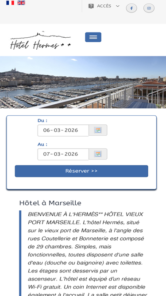
Task: Switch language using the French flag
Action: (x=10, y=3)
